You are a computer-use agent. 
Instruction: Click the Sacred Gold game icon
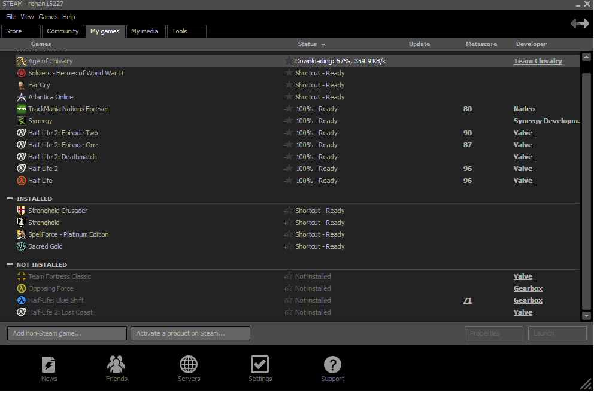click(21, 246)
